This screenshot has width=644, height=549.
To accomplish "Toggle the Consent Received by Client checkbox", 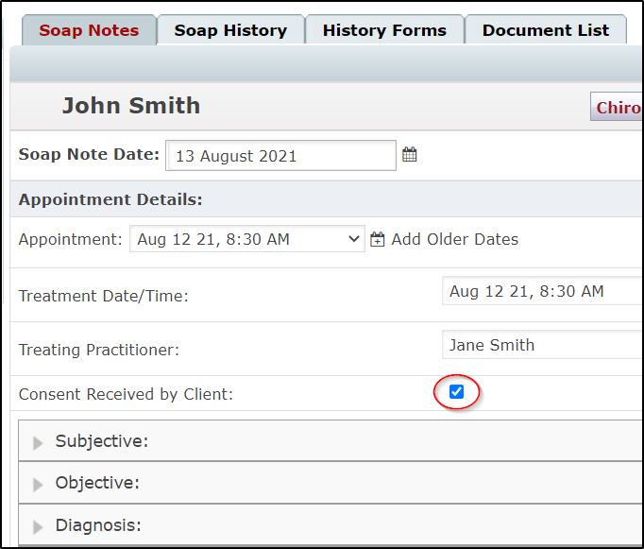I will tap(456, 391).
